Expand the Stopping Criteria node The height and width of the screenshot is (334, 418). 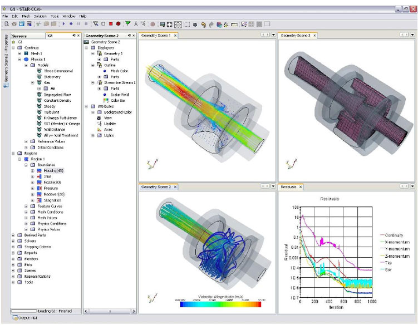[13, 247]
